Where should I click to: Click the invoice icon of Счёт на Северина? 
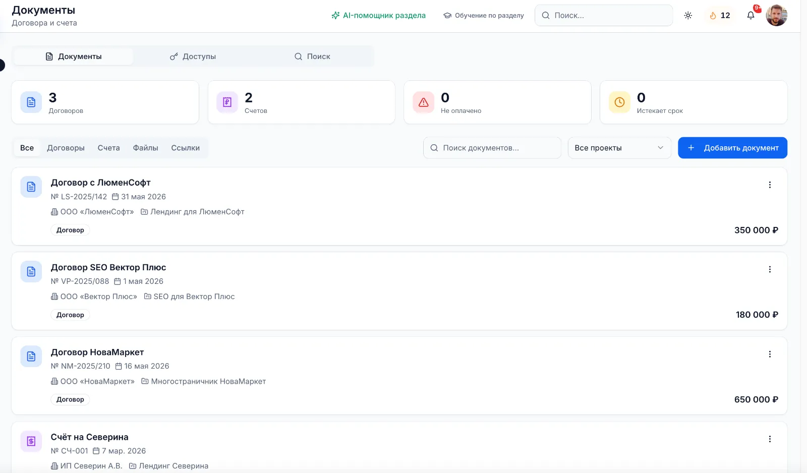(31, 441)
